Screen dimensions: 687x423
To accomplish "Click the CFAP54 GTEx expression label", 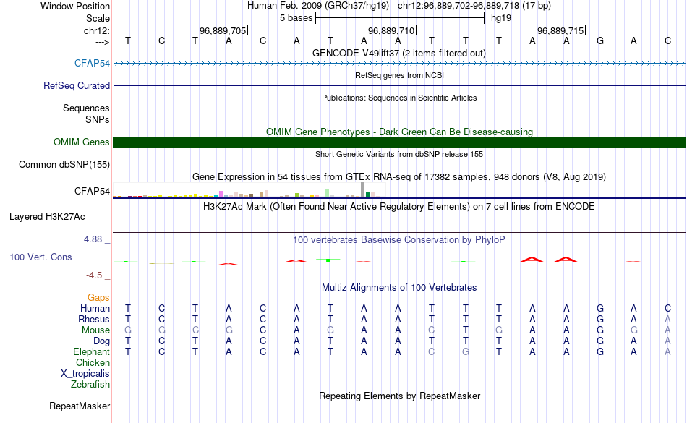I will 92,191.
